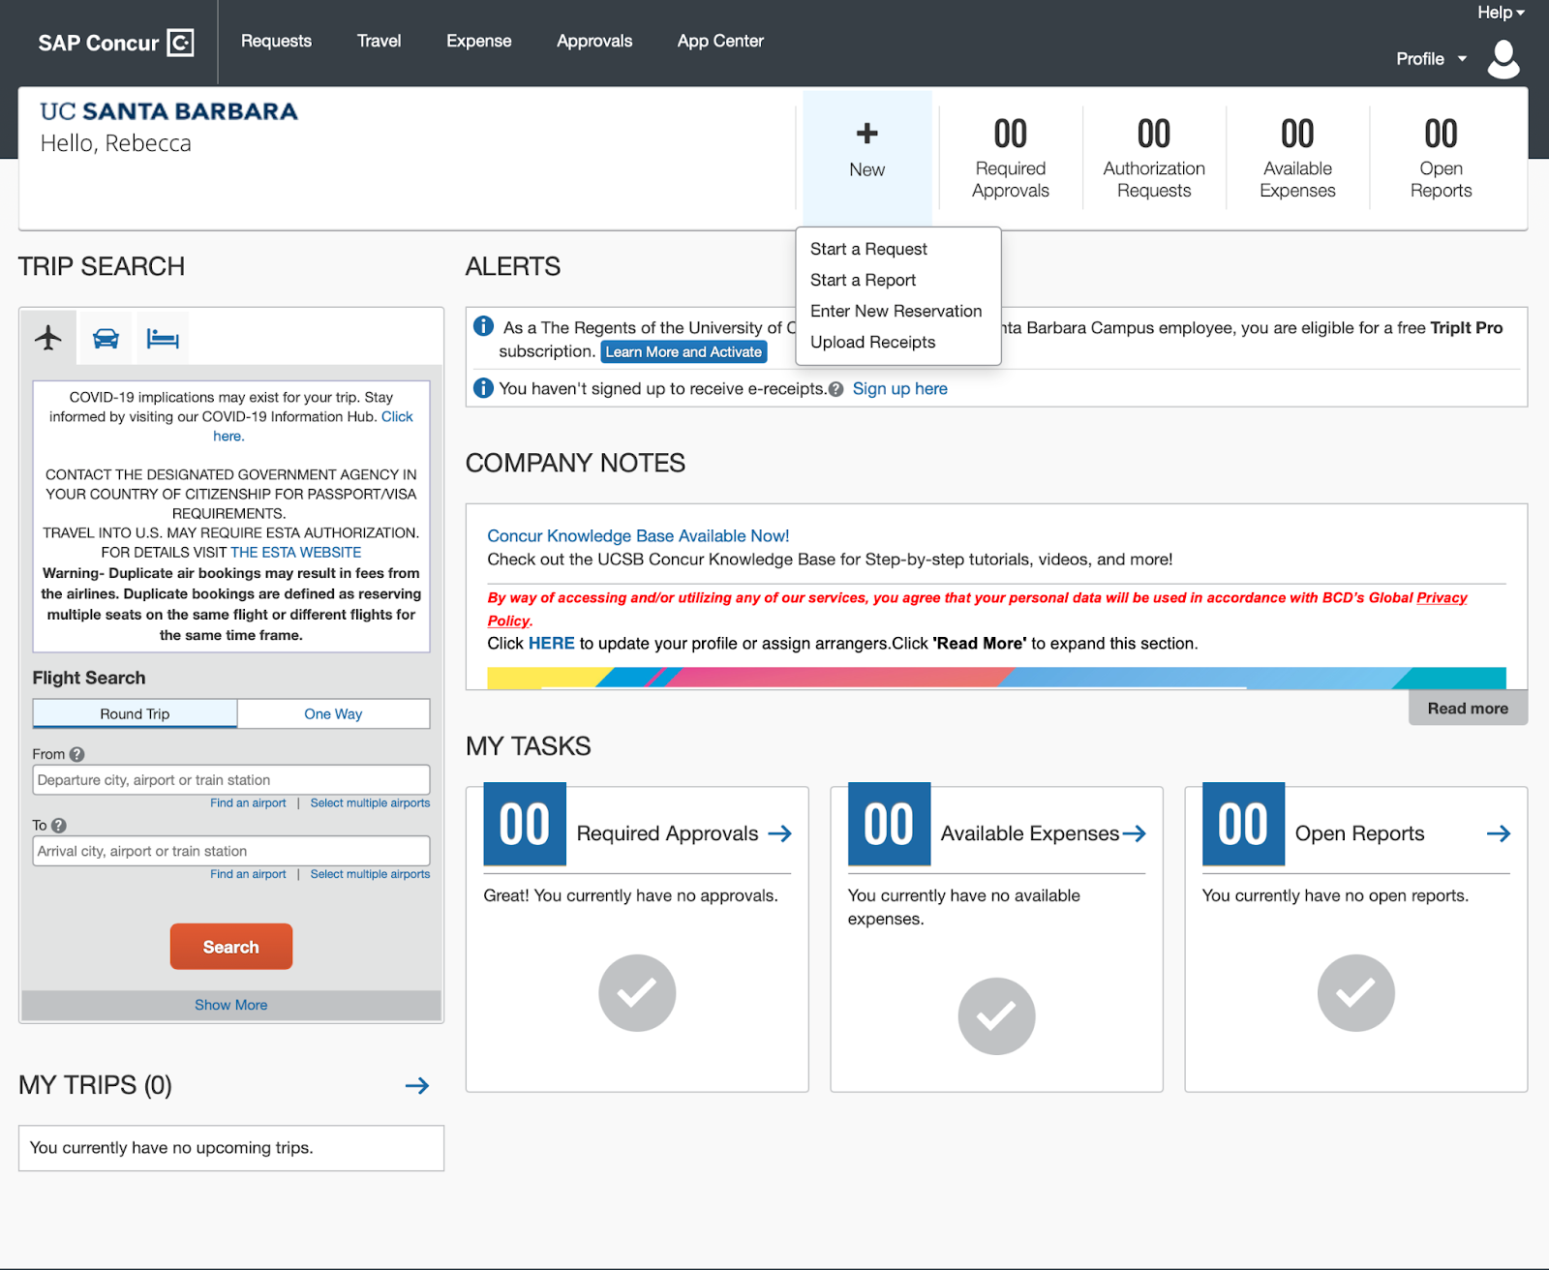Open Available Expenses counter in header
1549x1270 pixels.
coord(1297,158)
